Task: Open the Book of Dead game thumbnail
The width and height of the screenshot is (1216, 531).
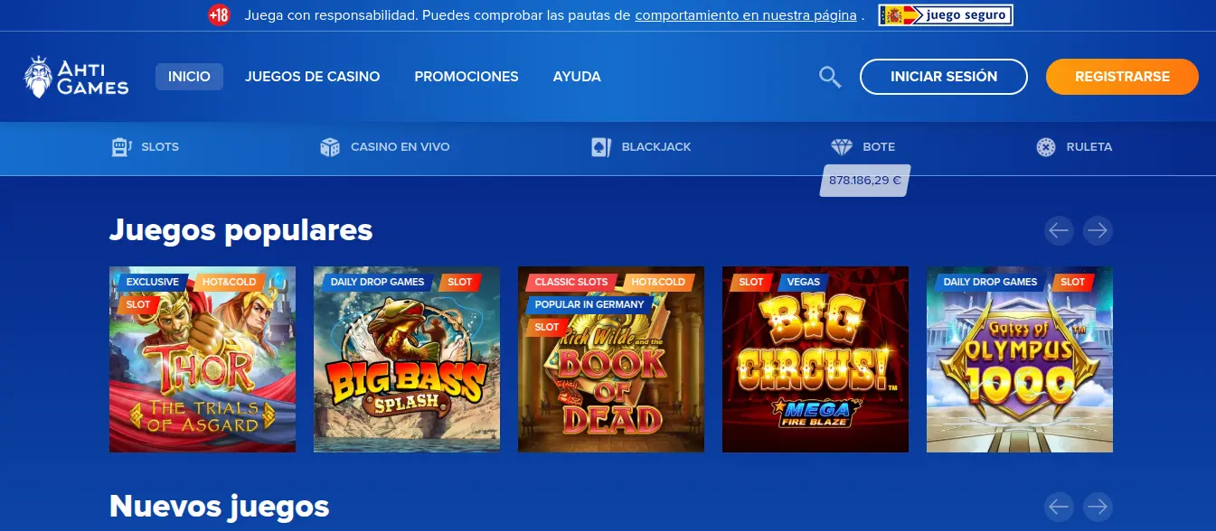Action: (611, 359)
